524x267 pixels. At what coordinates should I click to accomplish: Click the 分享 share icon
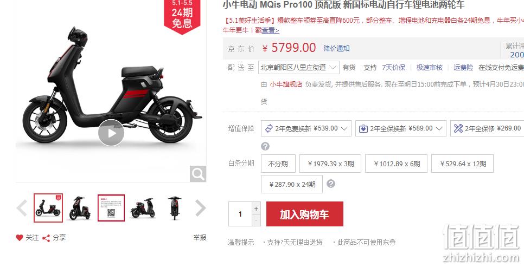point(46,238)
